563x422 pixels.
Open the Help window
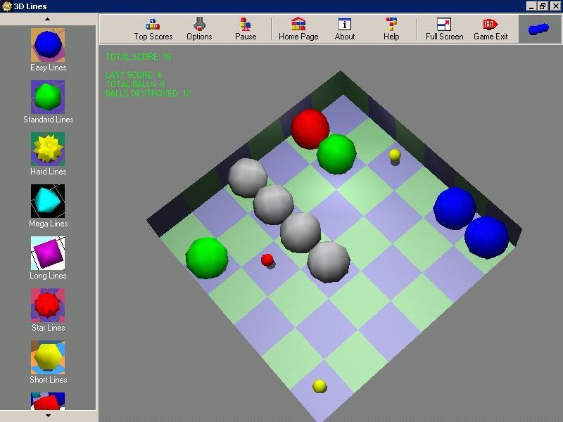[391, 29]
